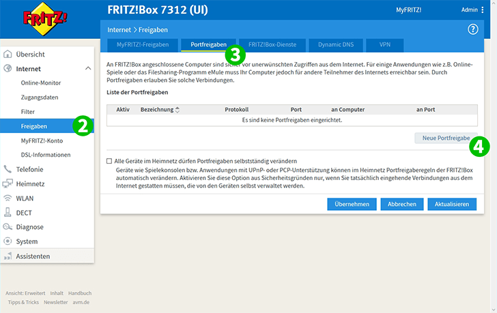Select the Portfreigaben tab

[x=209, y=45]
